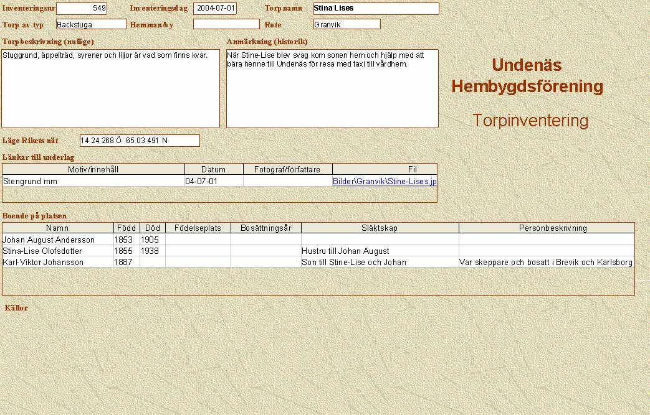
Task: Click the Torp namn field Stina Lises
Action: (376, 9)
